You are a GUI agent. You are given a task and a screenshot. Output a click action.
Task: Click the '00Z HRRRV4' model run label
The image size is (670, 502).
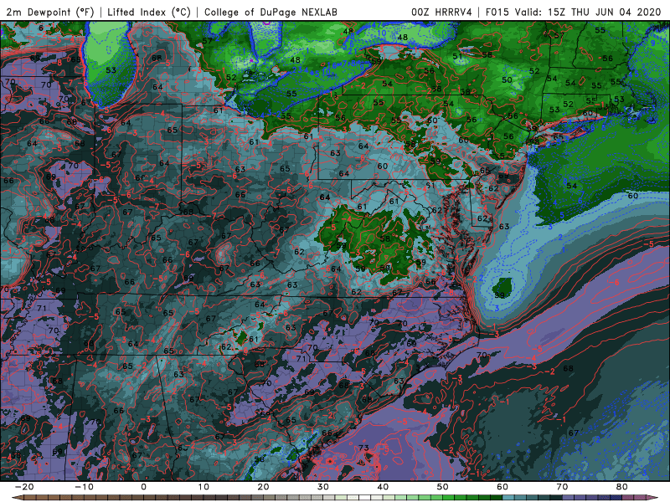point(441,12)
